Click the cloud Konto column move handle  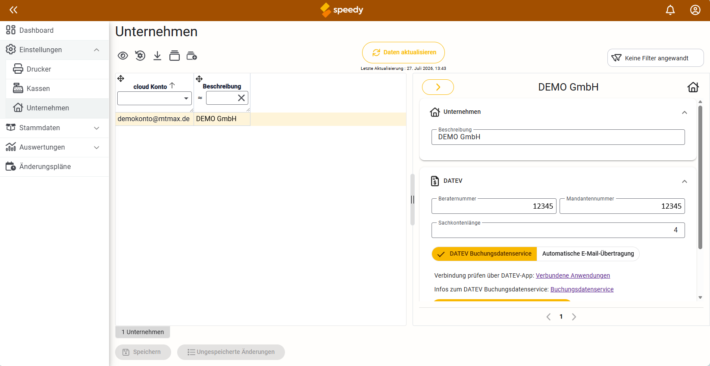[x=121, y=78]
